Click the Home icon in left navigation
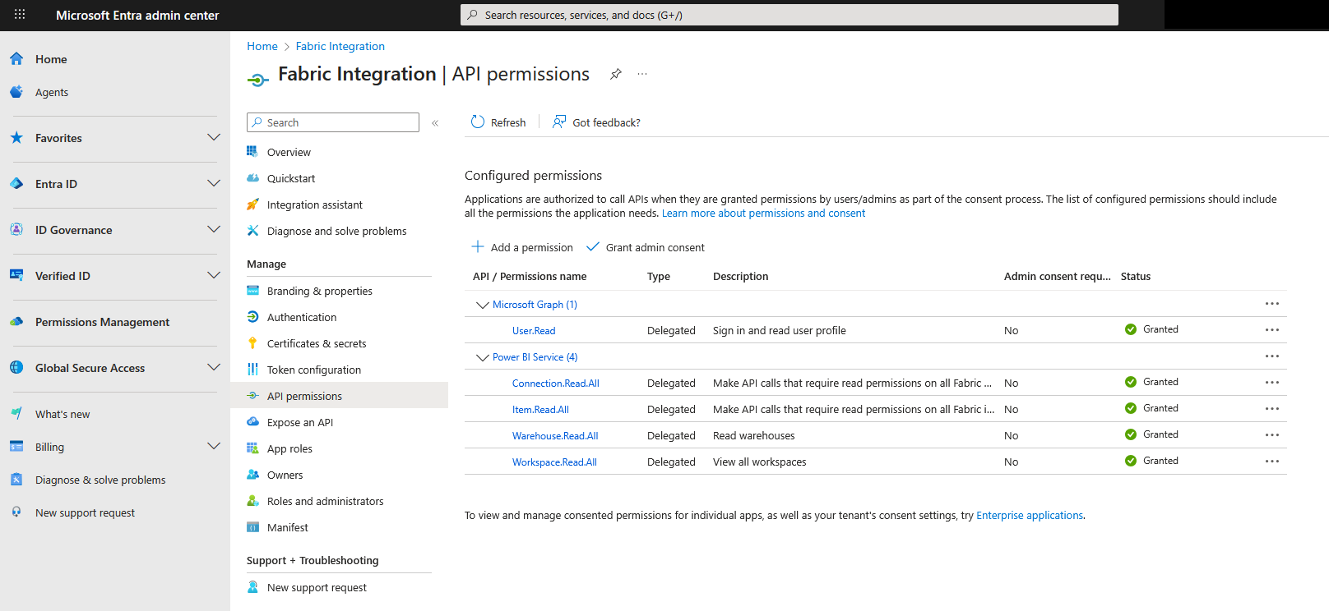The image size is (1329, 611). [16, 59]
